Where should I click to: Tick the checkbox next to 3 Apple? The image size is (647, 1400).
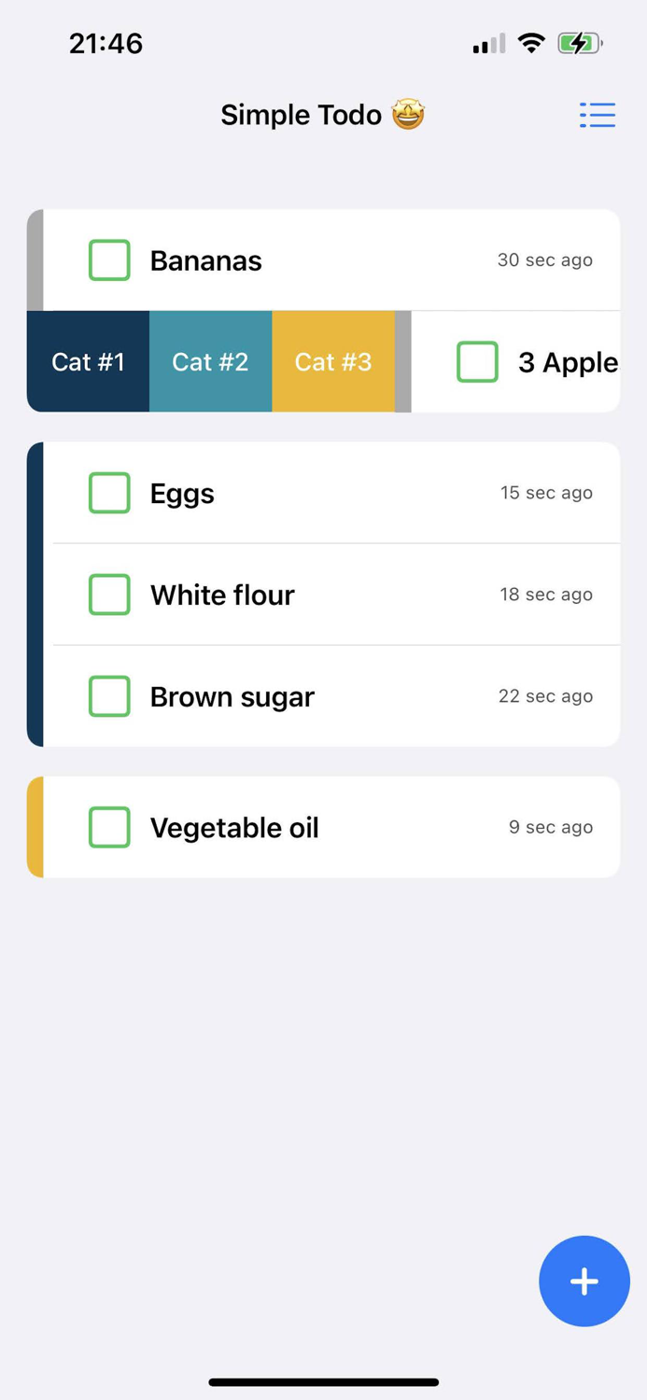pyautogui.click(x=477, y=361)
